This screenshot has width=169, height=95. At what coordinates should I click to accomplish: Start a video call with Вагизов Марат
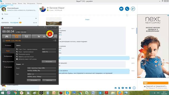tap(121, 9)
